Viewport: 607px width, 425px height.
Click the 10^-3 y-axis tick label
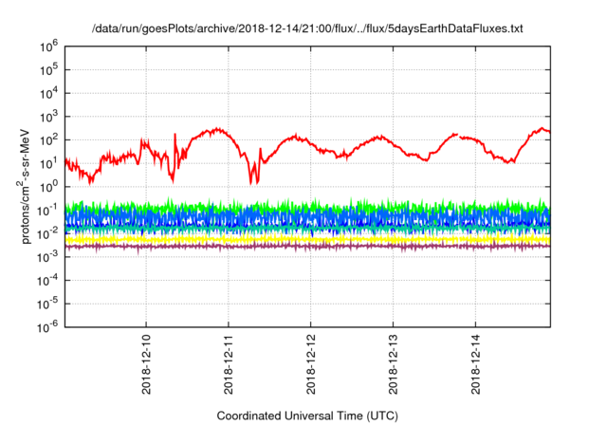[47, 257]
